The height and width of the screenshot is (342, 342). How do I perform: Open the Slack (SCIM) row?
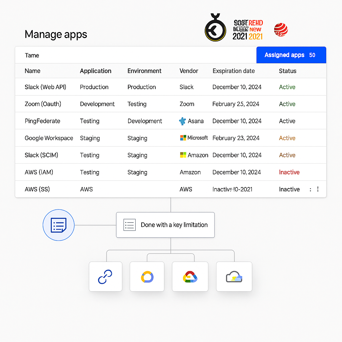171,155
